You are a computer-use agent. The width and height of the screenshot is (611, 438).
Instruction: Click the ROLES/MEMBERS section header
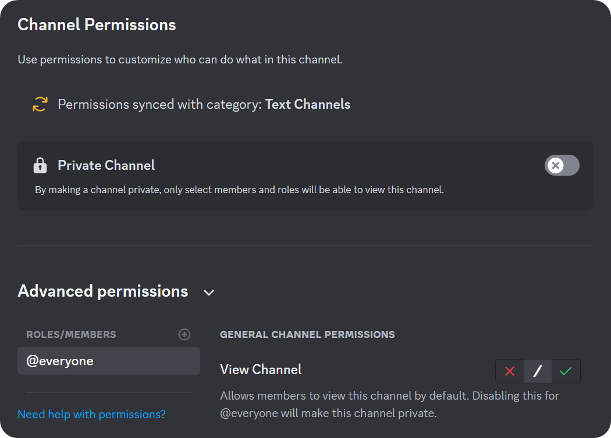(x=71, y=334)
